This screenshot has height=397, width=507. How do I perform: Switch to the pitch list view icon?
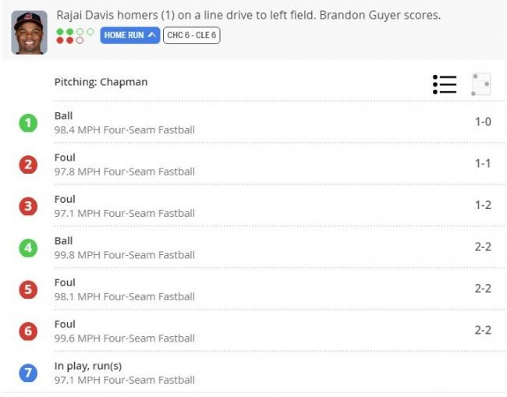pyautogui.click(x=445, y=84)
